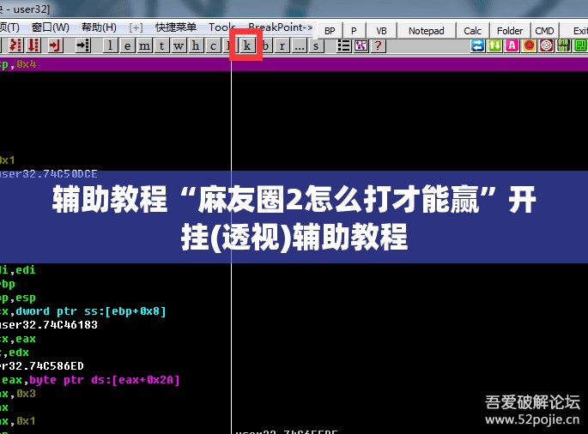
Task: Open the Tools menu
Action: (x=222, y=27)
